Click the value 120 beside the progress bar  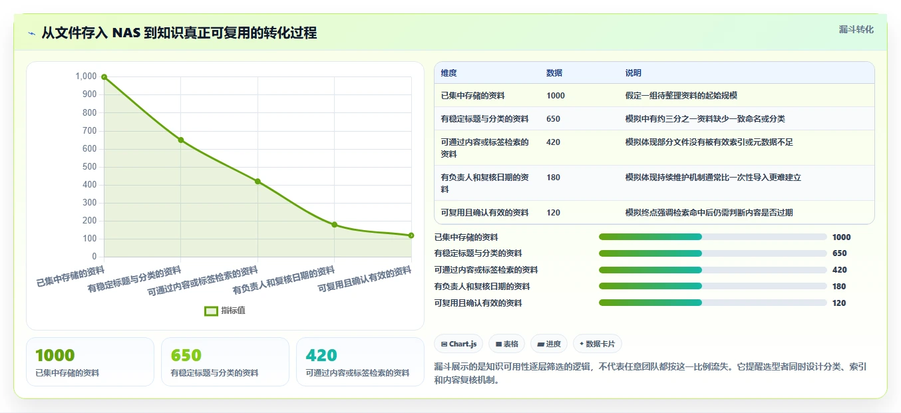[x=840, y=303]
